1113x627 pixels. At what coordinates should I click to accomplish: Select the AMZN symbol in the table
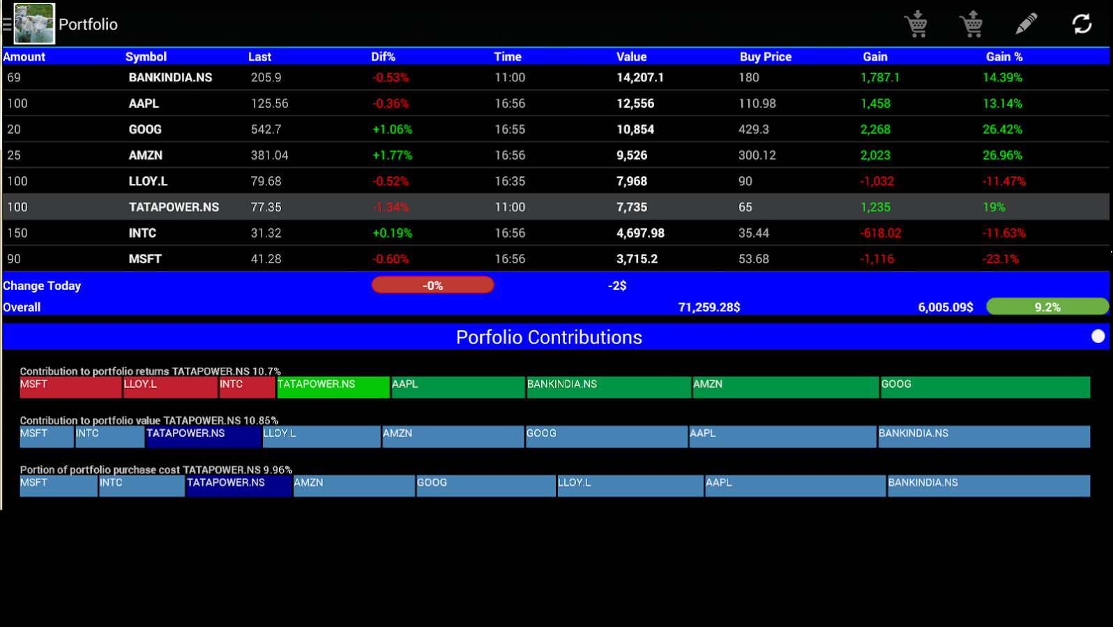click(145, 155)
